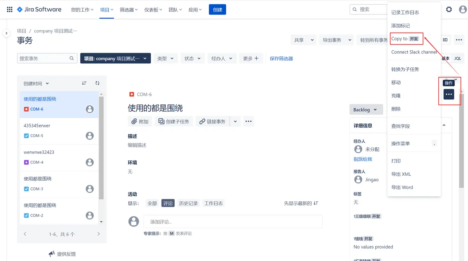Viewport: 468px width, 261px height.
Task: Open the 筛选器 dropdown
Action: click(129, 10)
